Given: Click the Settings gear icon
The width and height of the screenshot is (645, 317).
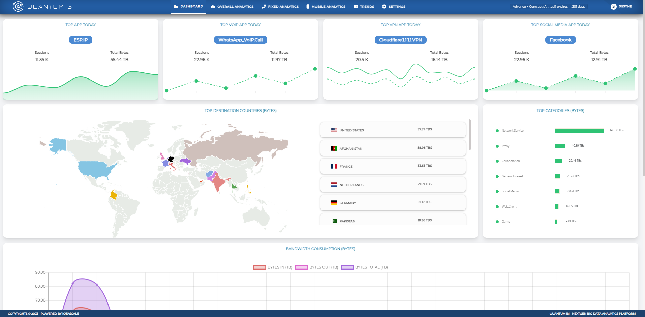Looking at the screenshot, I should [x=384, y=7].
